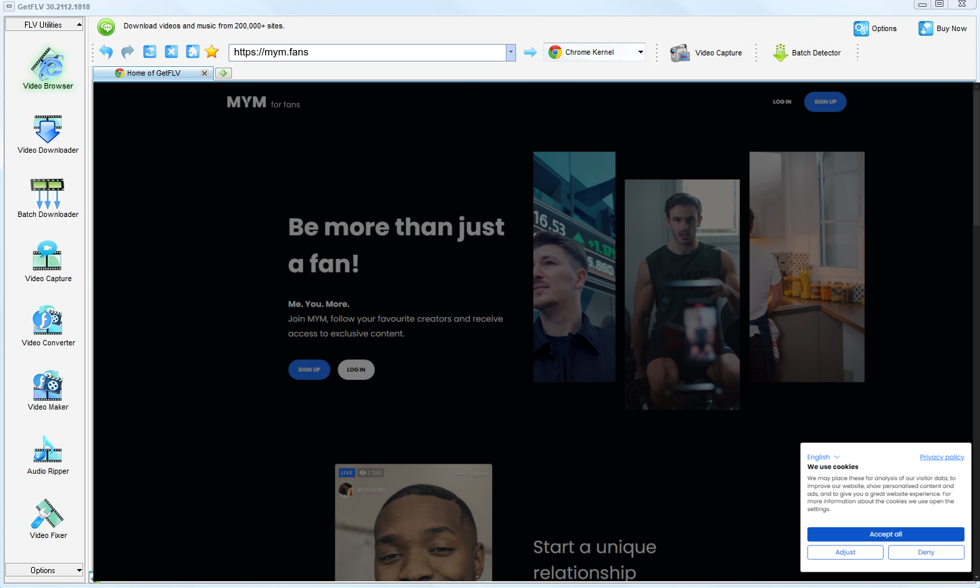Viewport: 980px width, 588px height.
Task: Click the stock ticker man thumbnail
Action: (x=574, y=267)
